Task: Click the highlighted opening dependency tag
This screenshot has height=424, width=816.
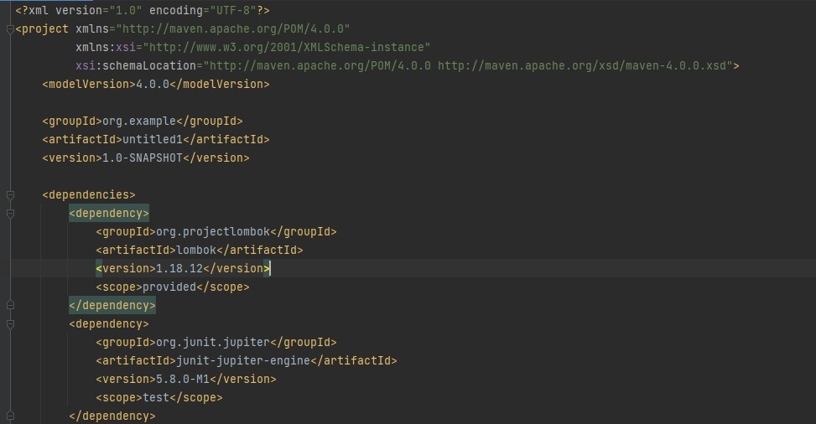Action: click(x=109, y=214)
